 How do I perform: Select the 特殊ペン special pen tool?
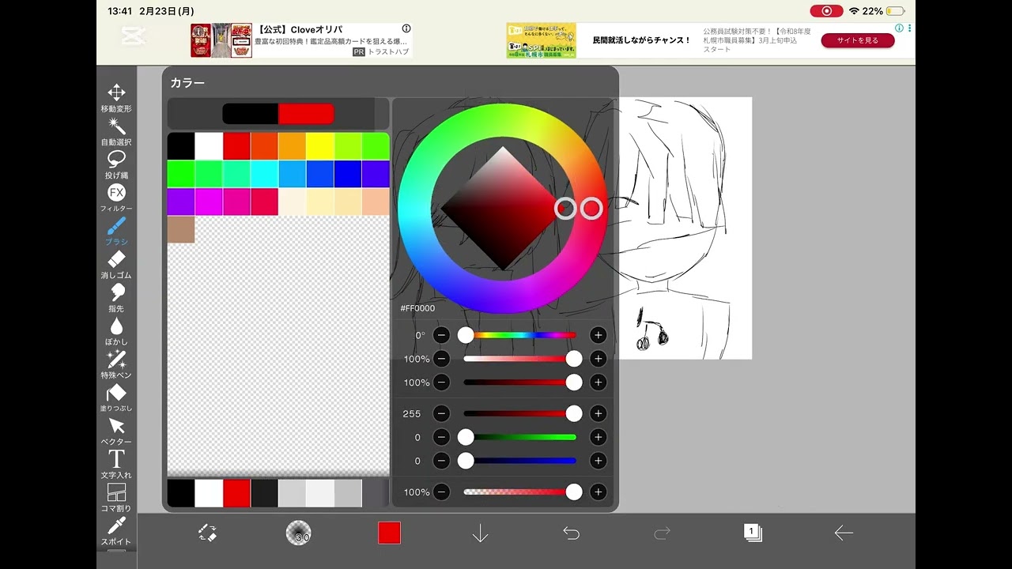(x=116, y=365)
